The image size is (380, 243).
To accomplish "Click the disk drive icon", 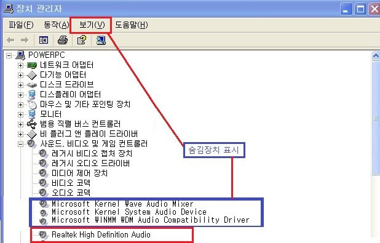I will click(x=32, y=85).
